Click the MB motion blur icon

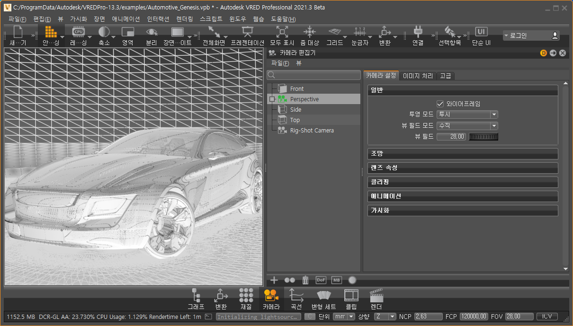pos(336,280)
